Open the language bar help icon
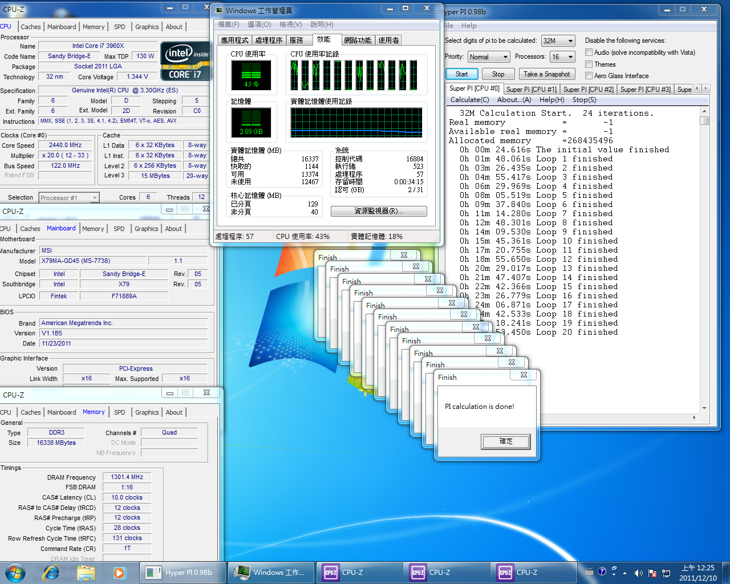Viewport: 730px width, 584px height. click(602, 572)
